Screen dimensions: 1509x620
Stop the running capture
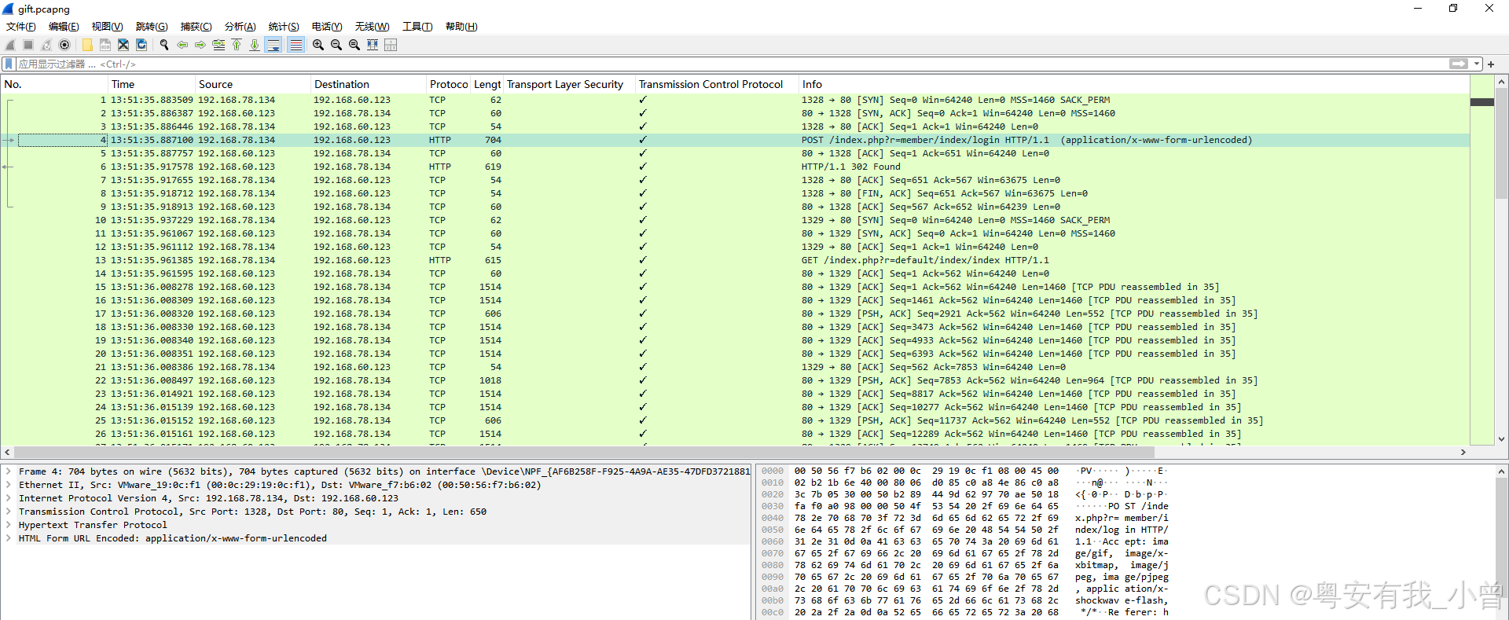(28, 45)
